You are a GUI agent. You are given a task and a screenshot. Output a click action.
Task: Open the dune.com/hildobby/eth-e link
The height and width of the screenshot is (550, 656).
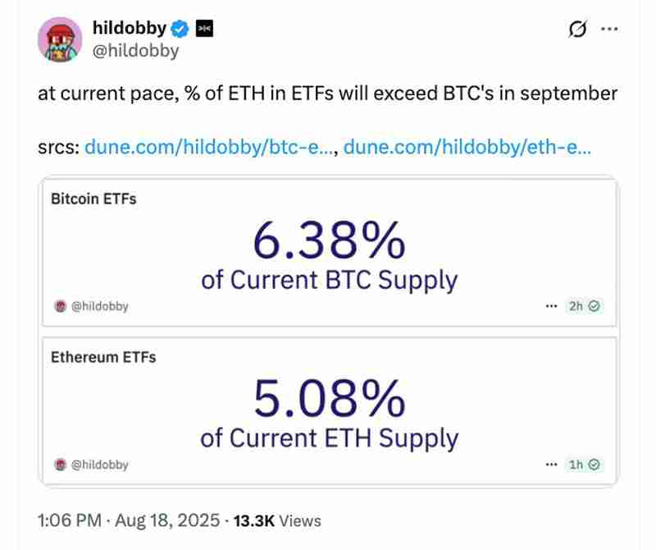pos(467,146)
